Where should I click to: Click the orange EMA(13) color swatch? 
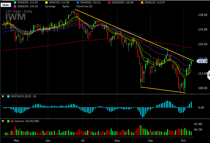[142, 3]
